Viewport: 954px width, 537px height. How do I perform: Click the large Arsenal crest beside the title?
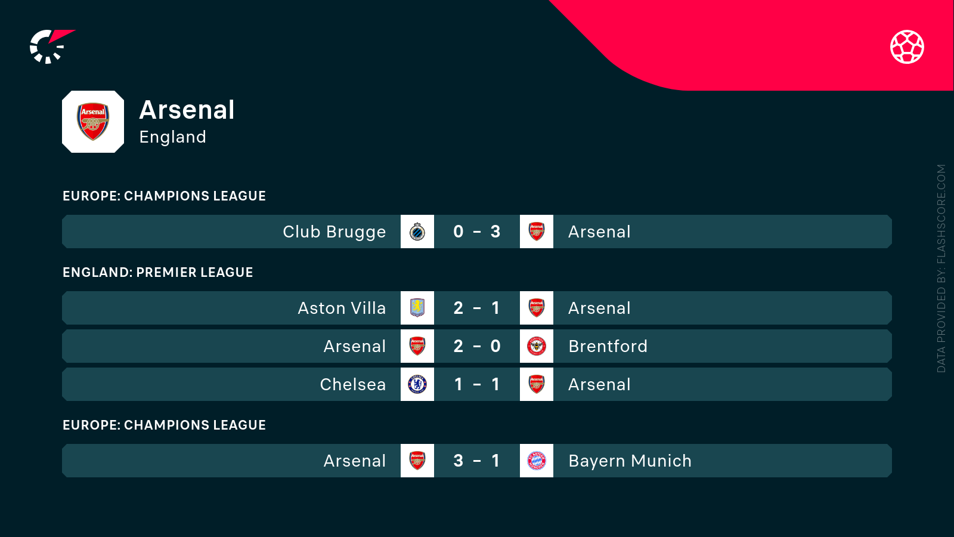click(x=93, y=122)
